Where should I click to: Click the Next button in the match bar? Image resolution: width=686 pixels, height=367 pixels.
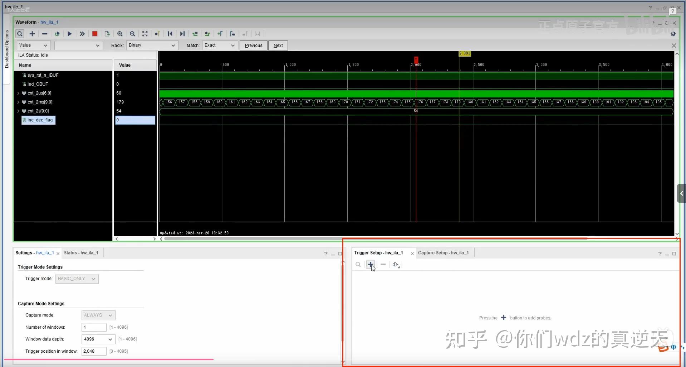click(x=278, y=45)
